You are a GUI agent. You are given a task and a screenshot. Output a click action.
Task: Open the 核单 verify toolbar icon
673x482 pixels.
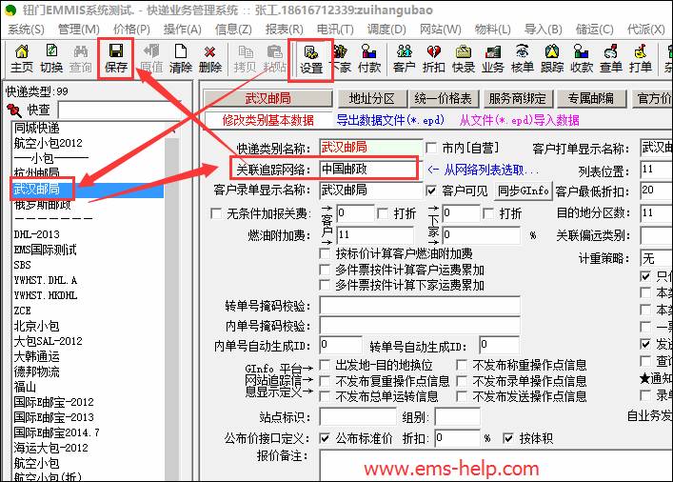tap(523, 59)
